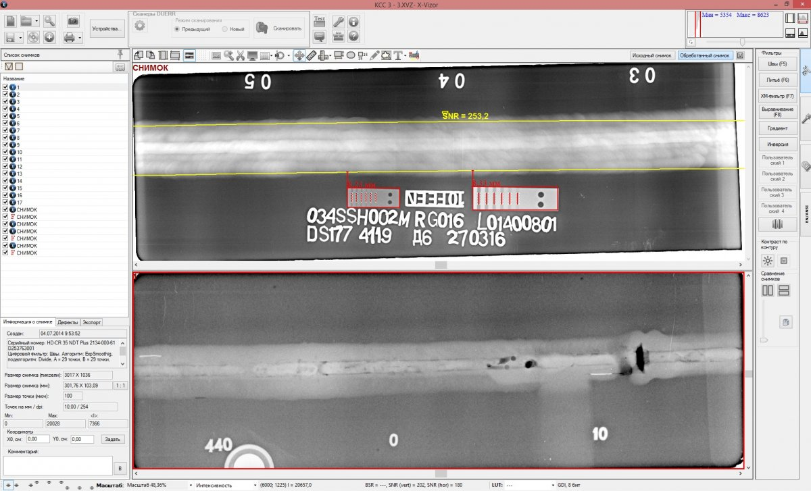Screen dimensions: 811x491
Task: Uncheck the checkbox for image 10
Action: 5,152
